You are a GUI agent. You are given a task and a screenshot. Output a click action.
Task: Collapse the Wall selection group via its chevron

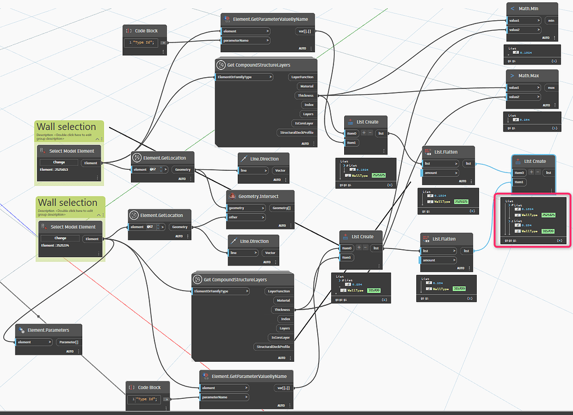[97, 139]
